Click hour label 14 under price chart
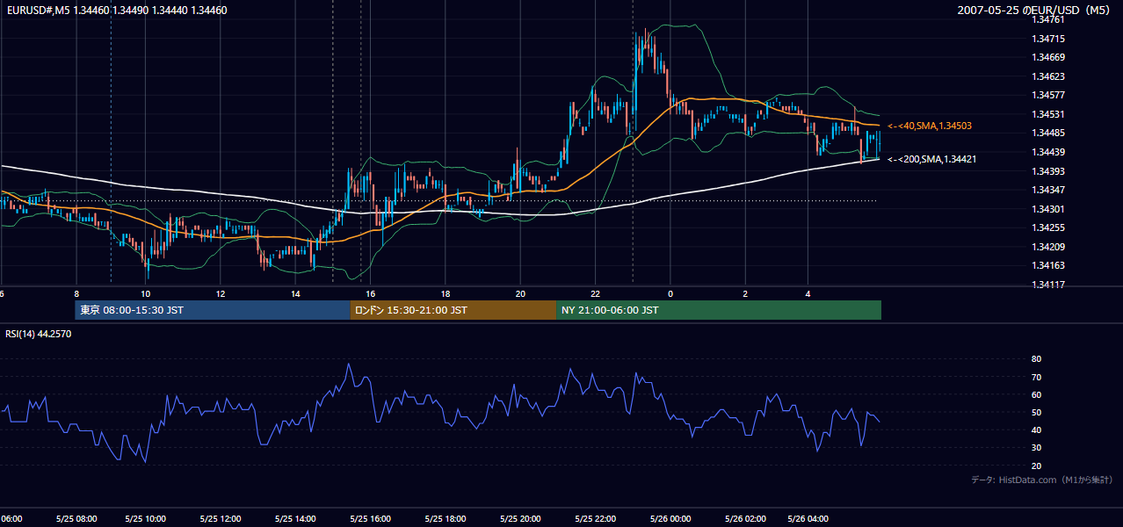This screenshot has width=1123, height=527. tap(295, 293)
